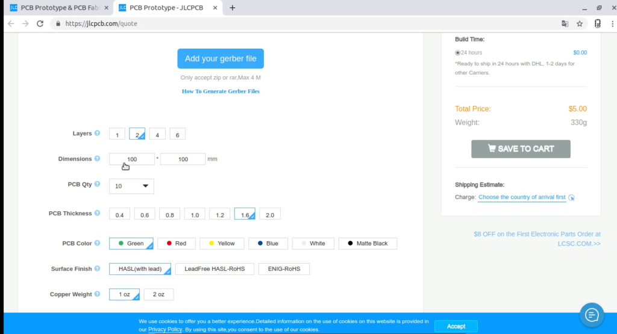Select Blue PCB color

(268, 244)
